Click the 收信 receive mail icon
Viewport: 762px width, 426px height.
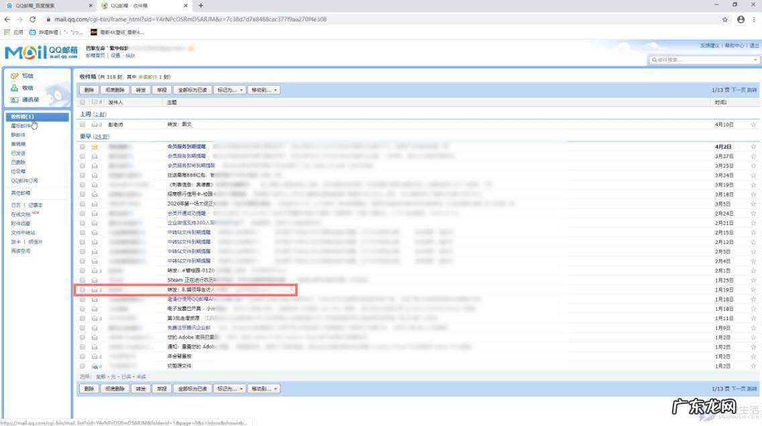click(x=15, y=88)
